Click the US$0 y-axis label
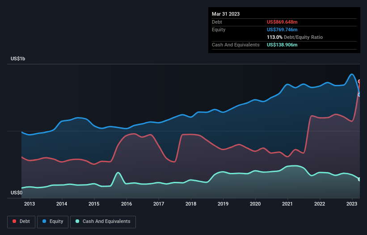Viewport: 367px width, 235px height. [17, 193]
